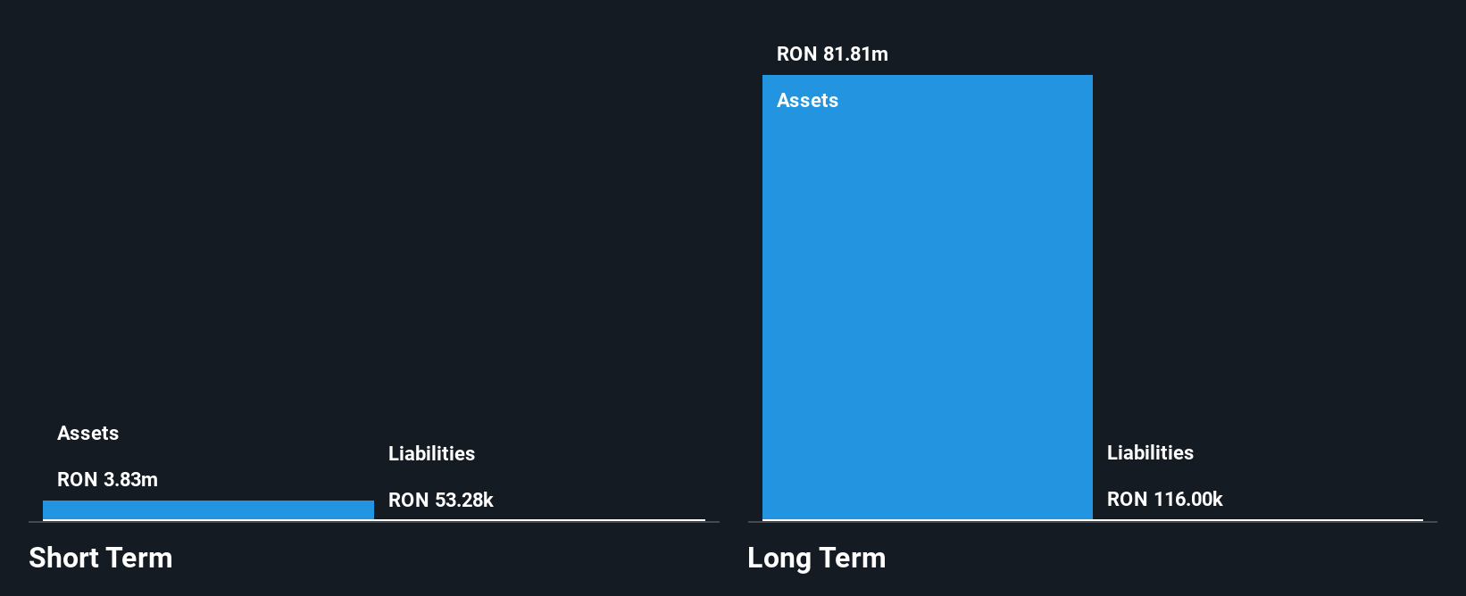This screenshot has width=1466, height=596.
Task: Click the RON currency text above tall bar
Action: [797, 54]
